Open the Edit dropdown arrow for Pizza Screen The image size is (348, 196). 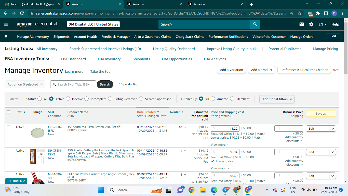click(333, 129)
